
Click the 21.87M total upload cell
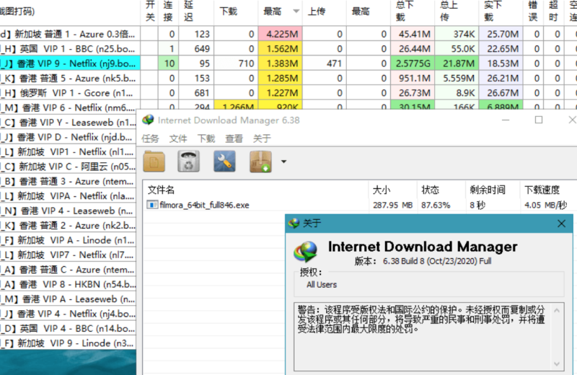point(457,63)
